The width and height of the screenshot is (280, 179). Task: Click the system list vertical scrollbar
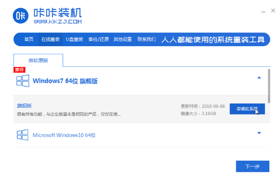(x=269, y=86)
